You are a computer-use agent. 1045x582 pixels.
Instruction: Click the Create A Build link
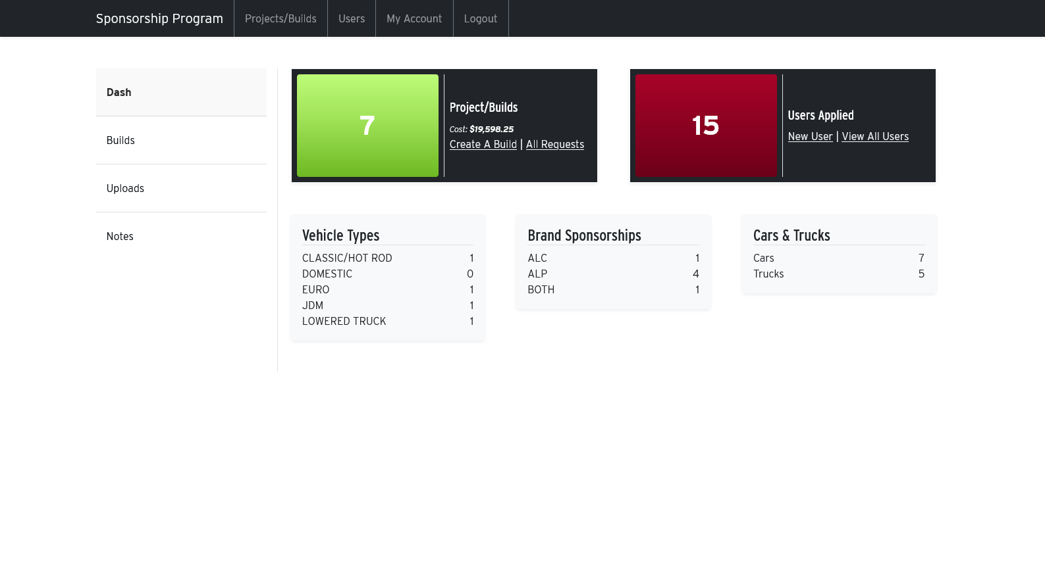coord(483,144)
